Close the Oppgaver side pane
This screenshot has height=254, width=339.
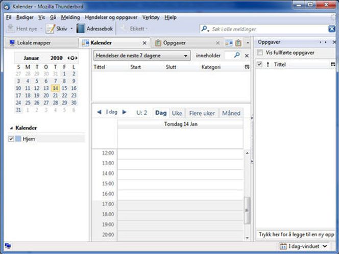(x=334, y=42)
